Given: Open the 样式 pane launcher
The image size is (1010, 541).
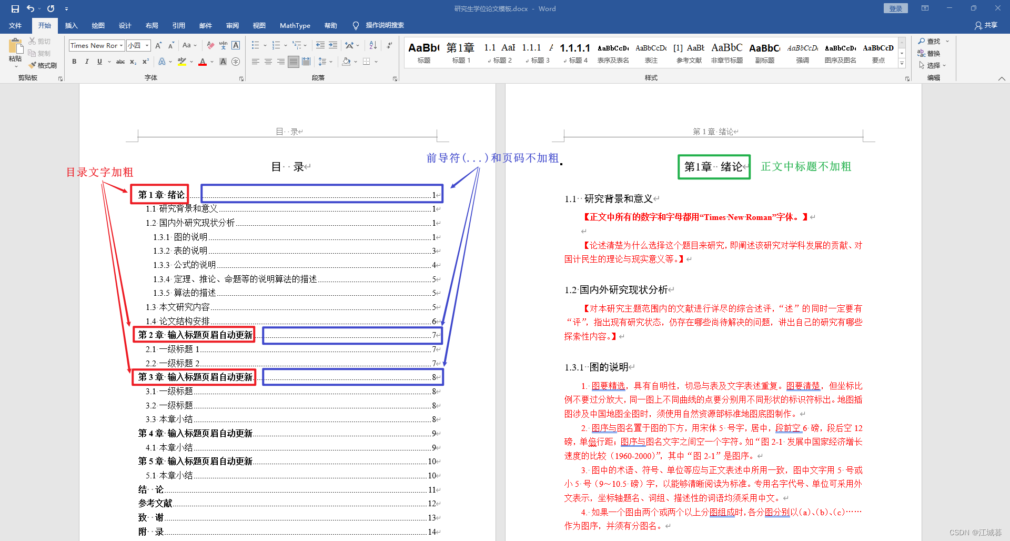Looking at the screenshot, I should (x=907, y=79).
